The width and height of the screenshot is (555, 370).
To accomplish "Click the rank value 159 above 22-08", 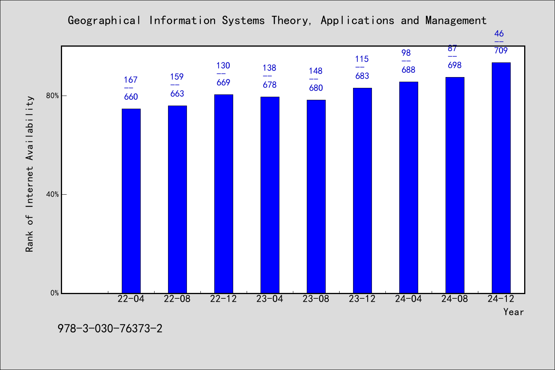I will [x=177, y=77].
